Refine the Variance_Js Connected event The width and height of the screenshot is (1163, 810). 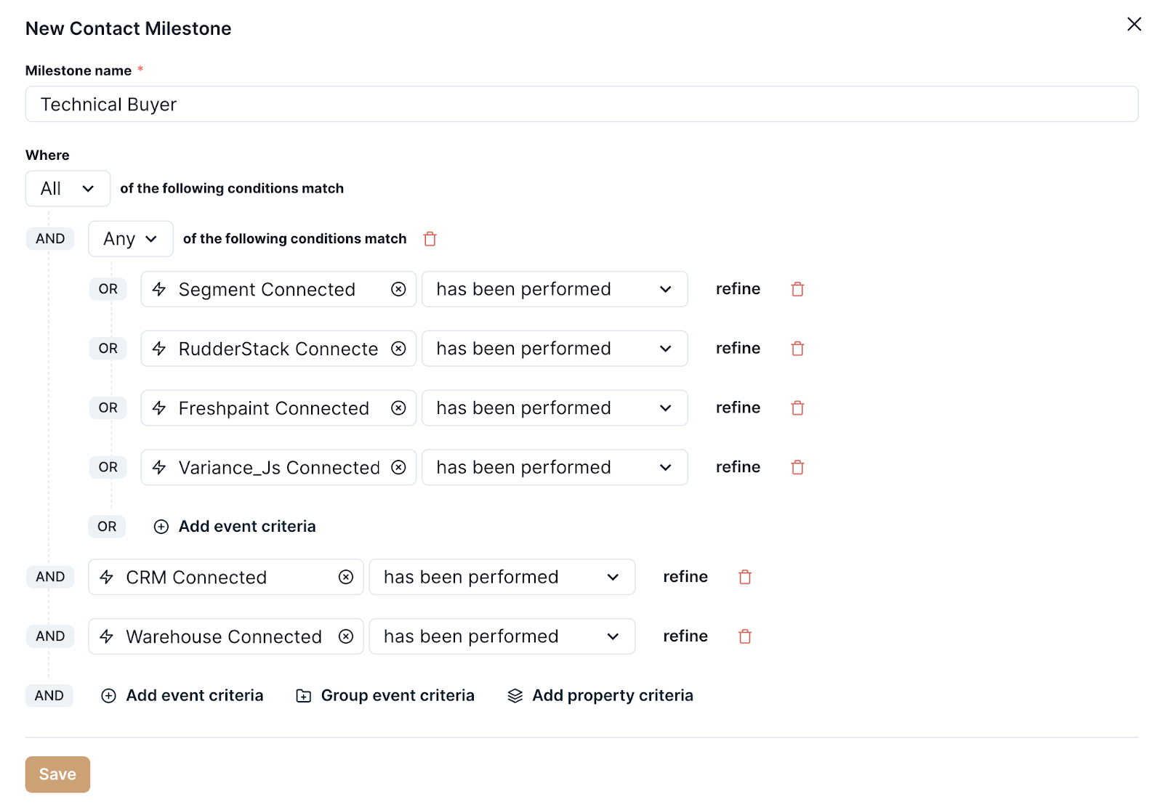[738, 467]
